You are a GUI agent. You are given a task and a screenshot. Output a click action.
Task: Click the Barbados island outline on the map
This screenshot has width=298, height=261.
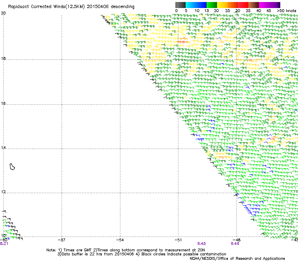point(12,167)
